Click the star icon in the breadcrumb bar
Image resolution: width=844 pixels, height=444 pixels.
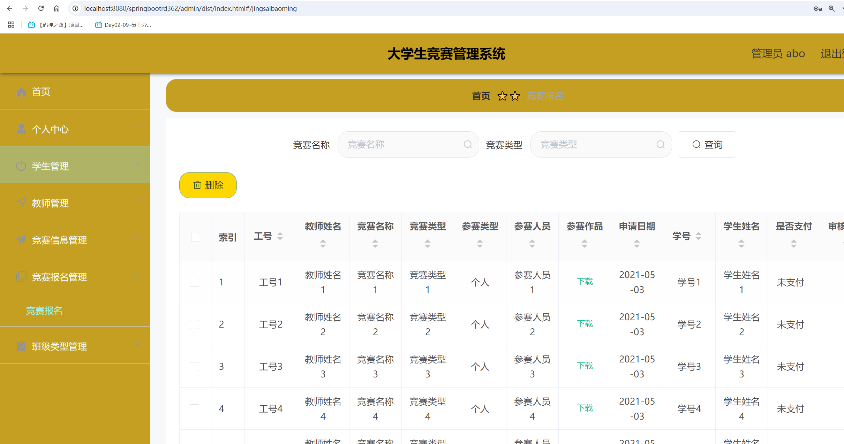(503, 96)
